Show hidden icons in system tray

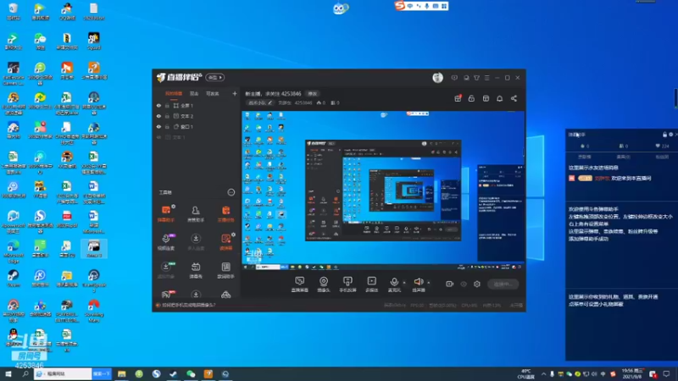pyautogui.click(x=543, y=374)
